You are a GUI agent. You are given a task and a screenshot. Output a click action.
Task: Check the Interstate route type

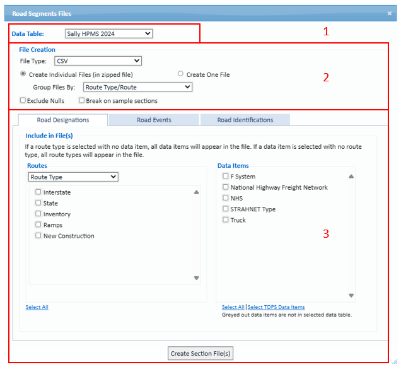[x=39, y=192]
